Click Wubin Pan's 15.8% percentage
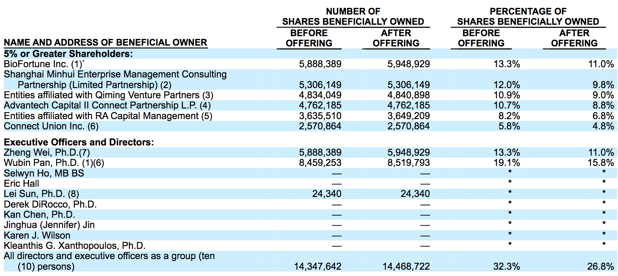 pos(601,163)
